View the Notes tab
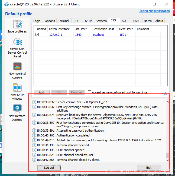Viewport: 175px width, 176px height. point(148,21)
